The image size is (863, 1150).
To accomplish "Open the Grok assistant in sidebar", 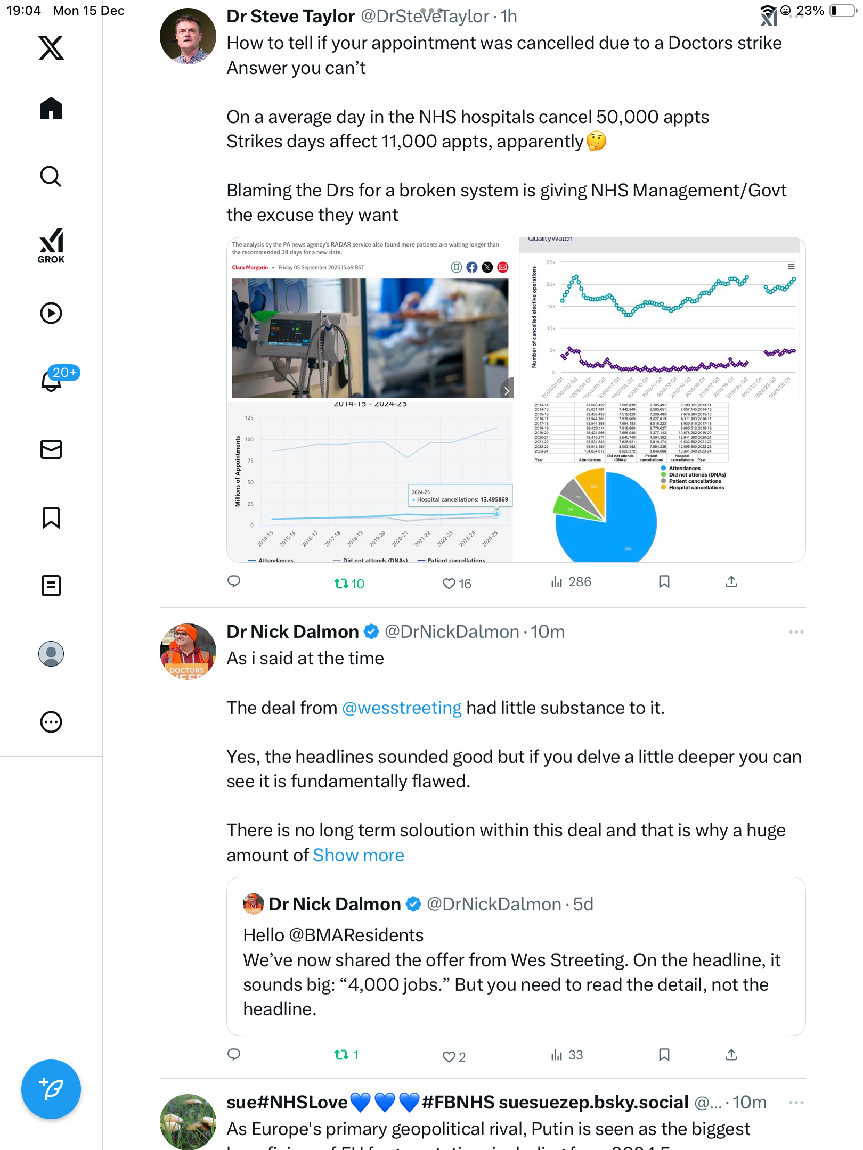I will pos(51,245).
